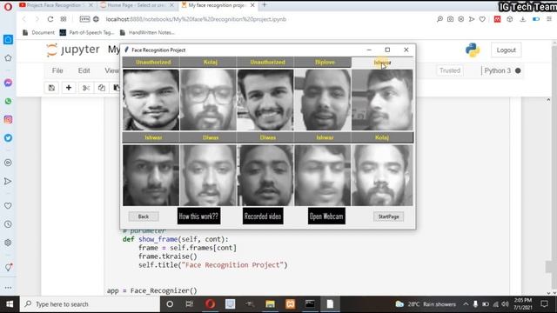
Task: Open the Opera main menu logo
Action: (8, 6)
